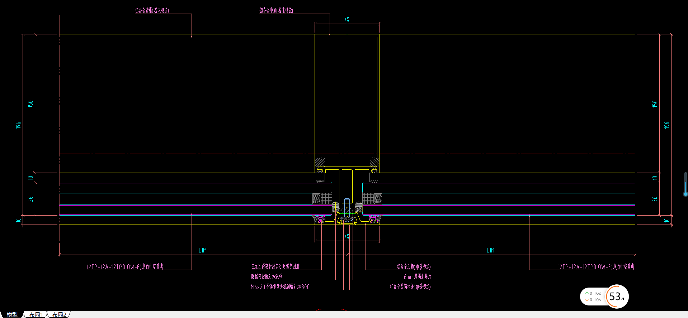Select the right-hand 12TP+12A+12TP(LOW-E) glass label
This screenshot has height=318, width=688.
pyautogui.click(x=596, y=266)
